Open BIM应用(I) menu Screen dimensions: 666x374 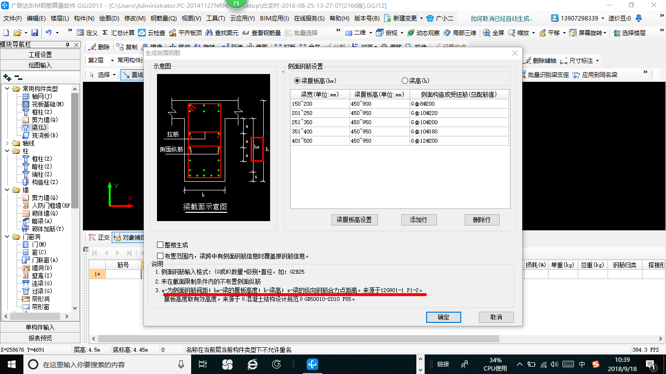(x=274, y=19)
